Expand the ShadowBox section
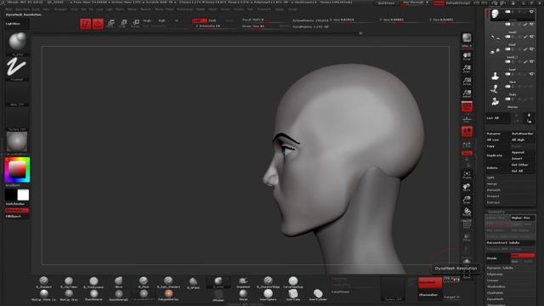The image size is (544, 306). tap(496, 286)
